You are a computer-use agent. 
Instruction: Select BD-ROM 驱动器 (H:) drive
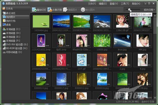coord(15,48)
